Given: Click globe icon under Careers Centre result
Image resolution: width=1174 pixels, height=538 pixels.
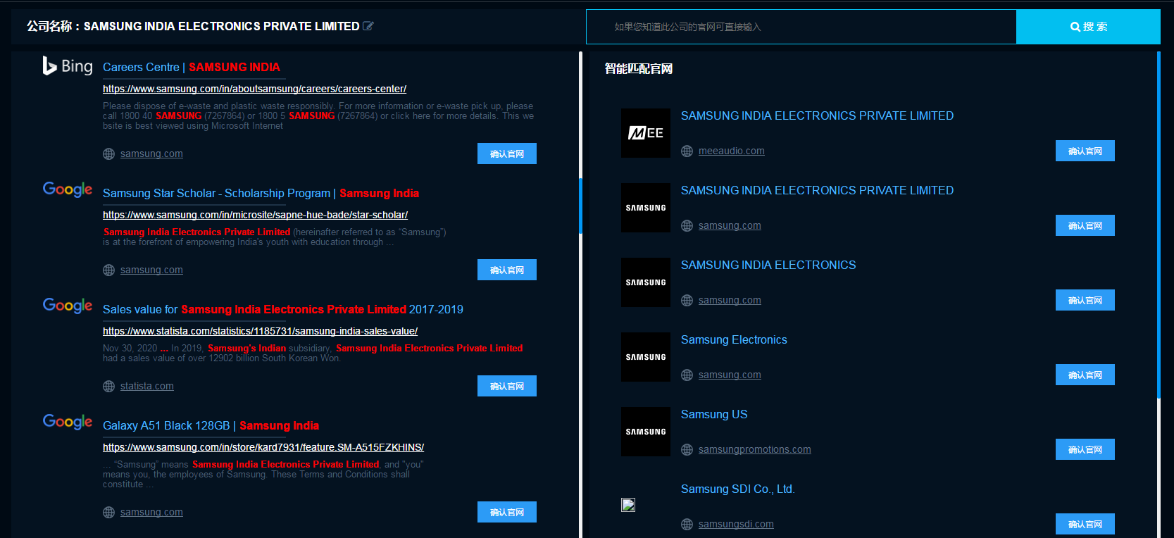Looking at the screenshot, I should pyautogui.click(x=108, y=154).
